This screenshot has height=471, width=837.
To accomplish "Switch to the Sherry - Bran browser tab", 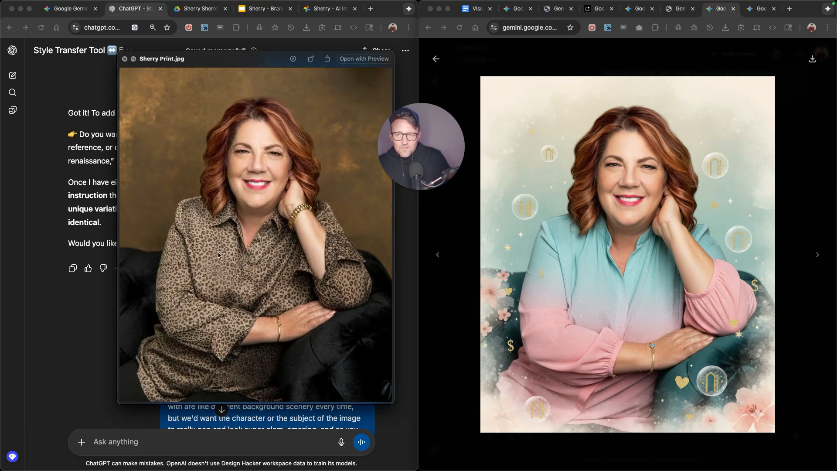I will coord(264,9).
